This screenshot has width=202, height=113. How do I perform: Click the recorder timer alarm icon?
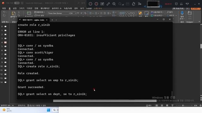pyautogui.click(x=176, y=4)
